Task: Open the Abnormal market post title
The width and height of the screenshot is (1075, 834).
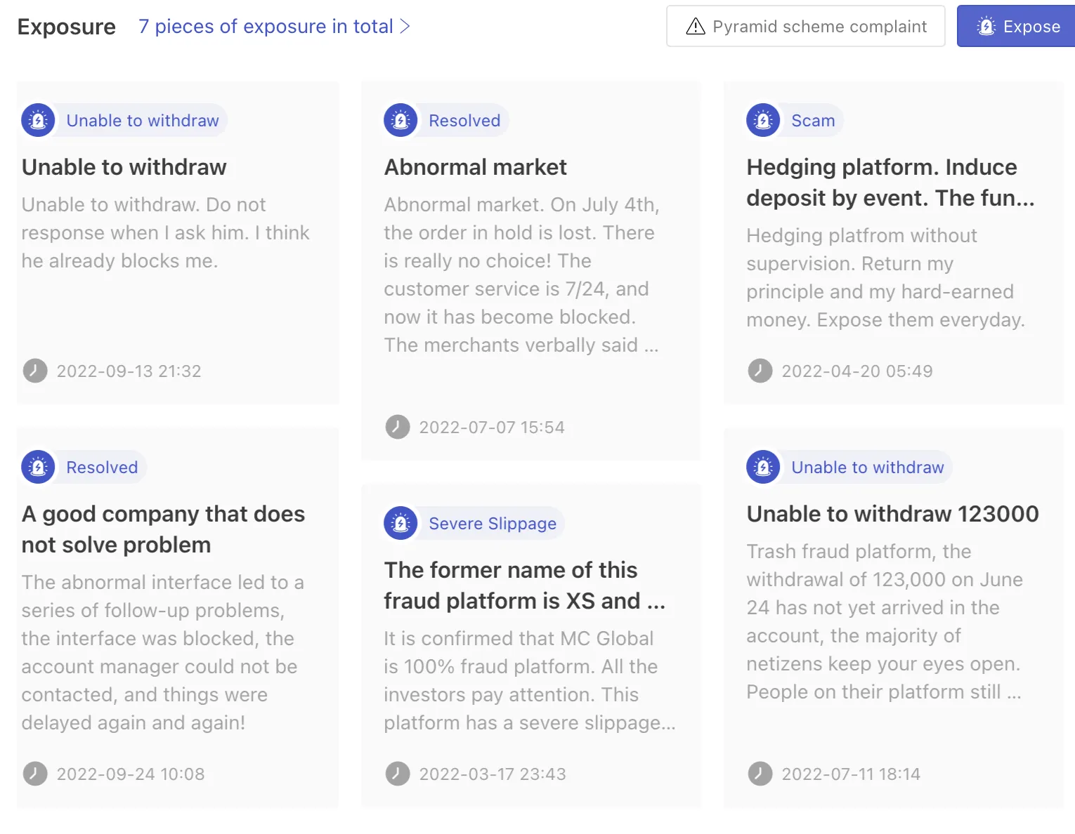Action: (x=475, y=167)
